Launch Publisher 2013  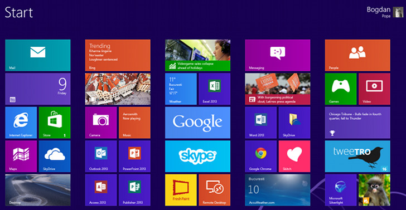[x=134, y=190]
